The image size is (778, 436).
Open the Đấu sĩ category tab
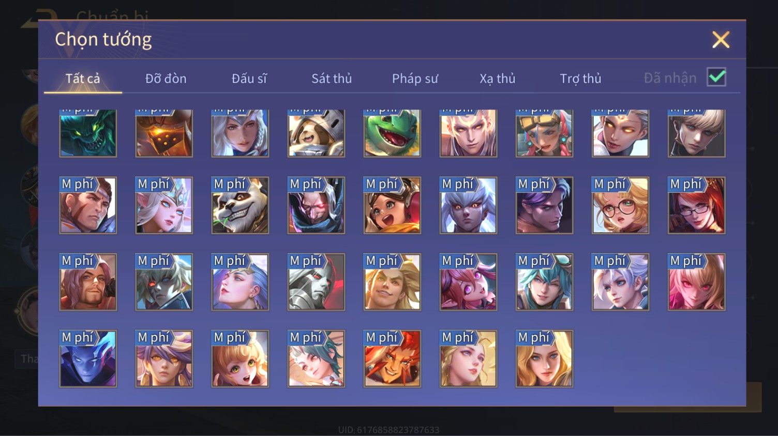(249, 79)
